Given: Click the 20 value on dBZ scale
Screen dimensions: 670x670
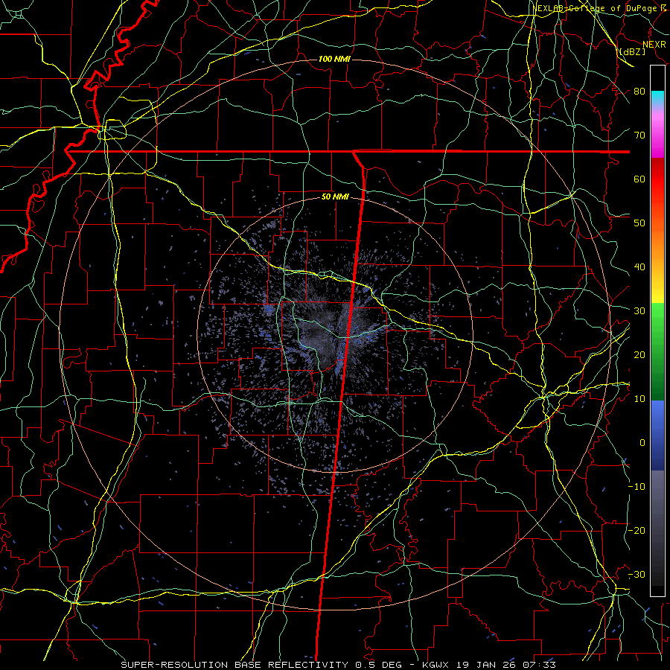Looking at the screenshot, I should 639,355.
